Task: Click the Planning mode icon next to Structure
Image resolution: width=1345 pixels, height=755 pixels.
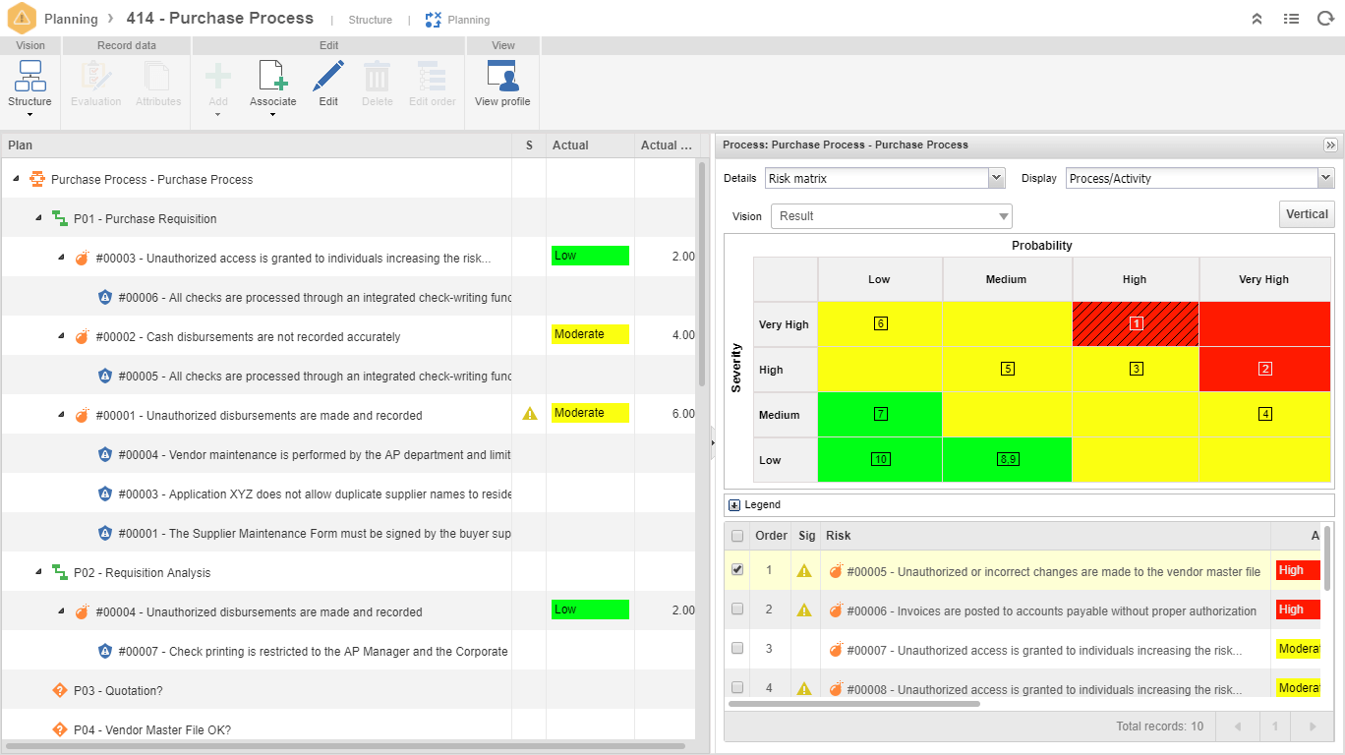Action: [x=434, y=20]
